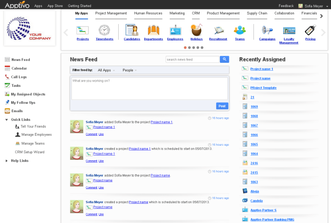331x223 pixels.
Task: Switch to the Supply Chain tab
Action: coord(257,13)
